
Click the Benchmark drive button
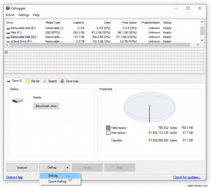46,106
